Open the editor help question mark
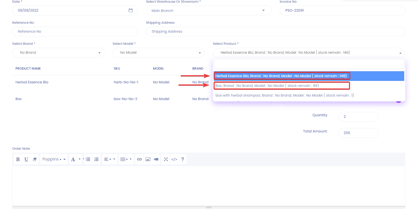The image size is (418, 212). (183, 159)
